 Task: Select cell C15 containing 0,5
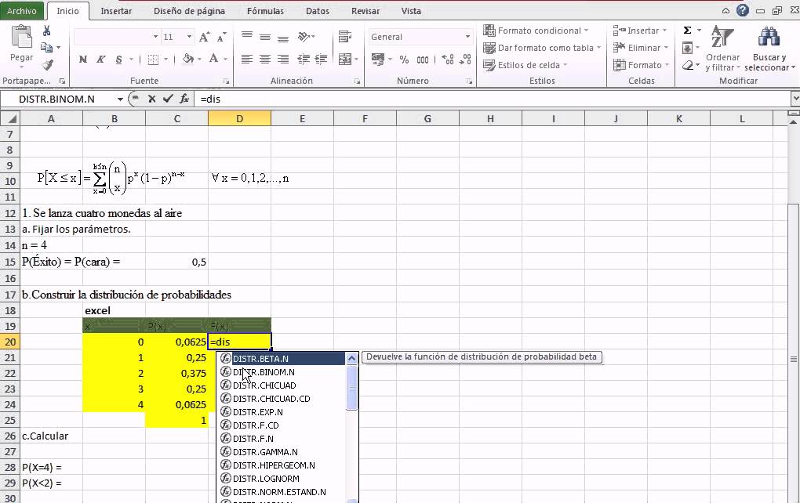pyautogui.click(x=176, y=262)
